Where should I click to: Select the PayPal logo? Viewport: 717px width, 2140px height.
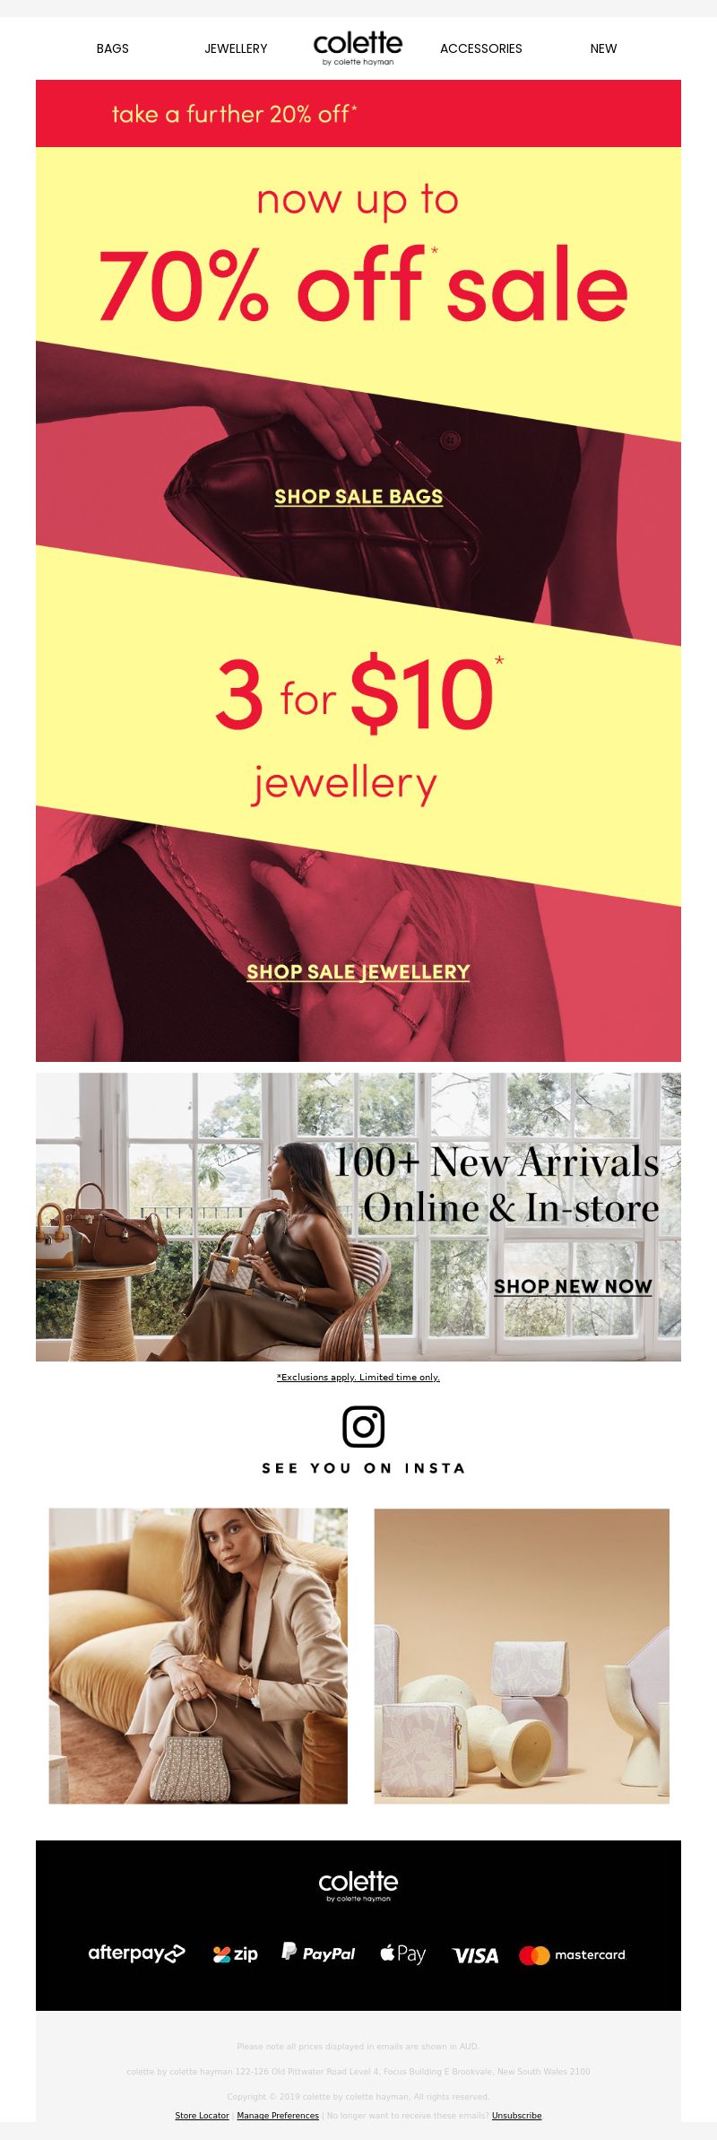coord(318,1953)
